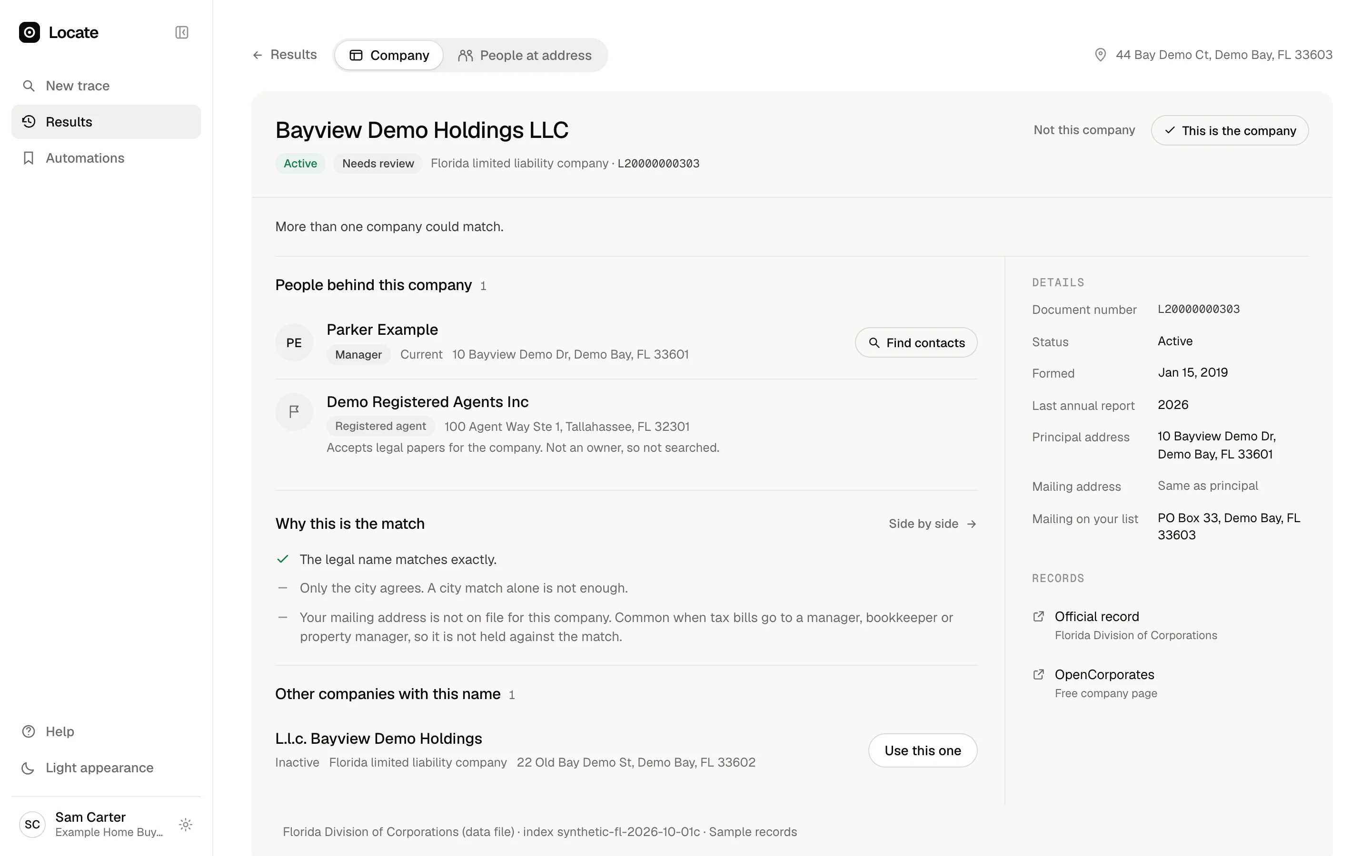Open New trace from sidebar
Image resolution: width=1371 pixels, height=856 pixels.
106,86
